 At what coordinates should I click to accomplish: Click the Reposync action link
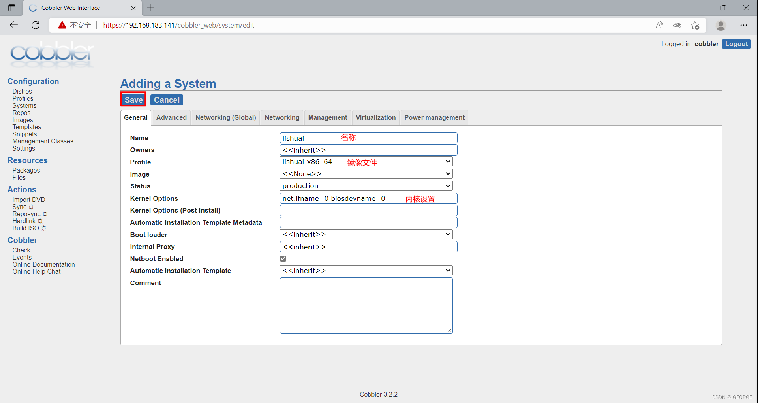(26, 214)
